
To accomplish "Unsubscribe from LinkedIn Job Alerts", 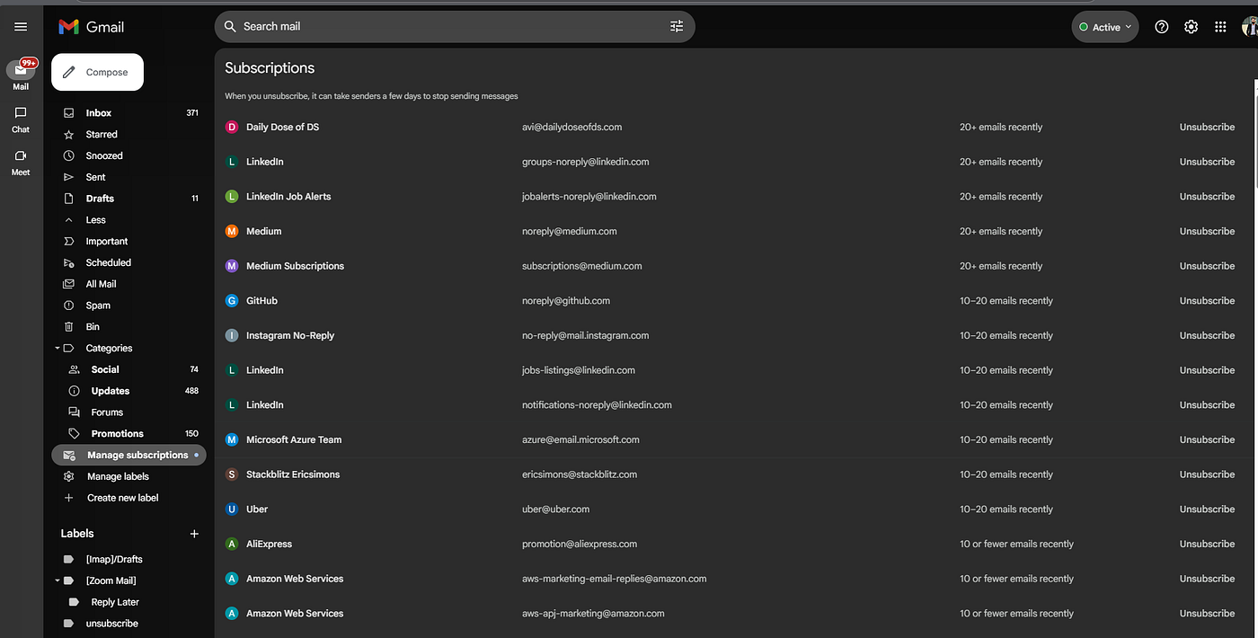I will pyautogui.click(x=1207, y=197).
